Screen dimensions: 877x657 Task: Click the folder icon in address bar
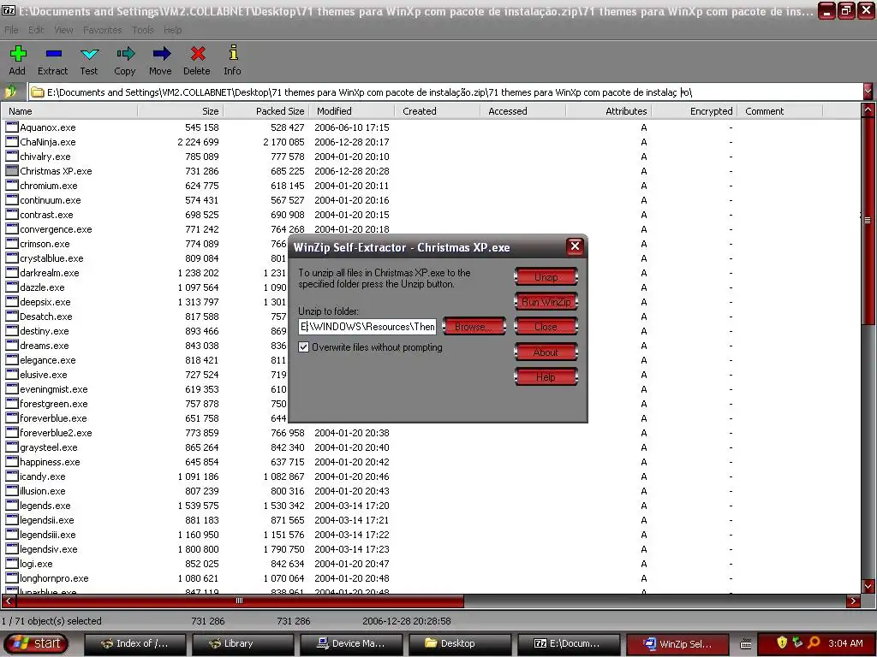37,92
